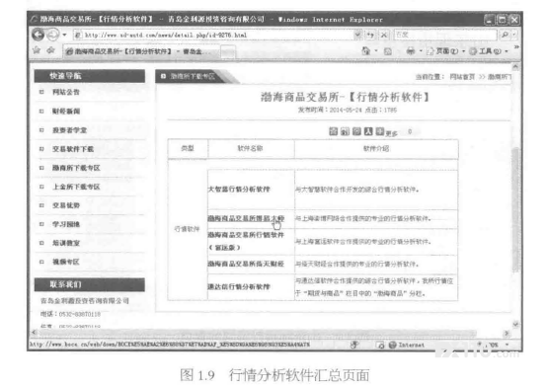Click the 大智慧行情分析软件 download link

coord(239,190)
